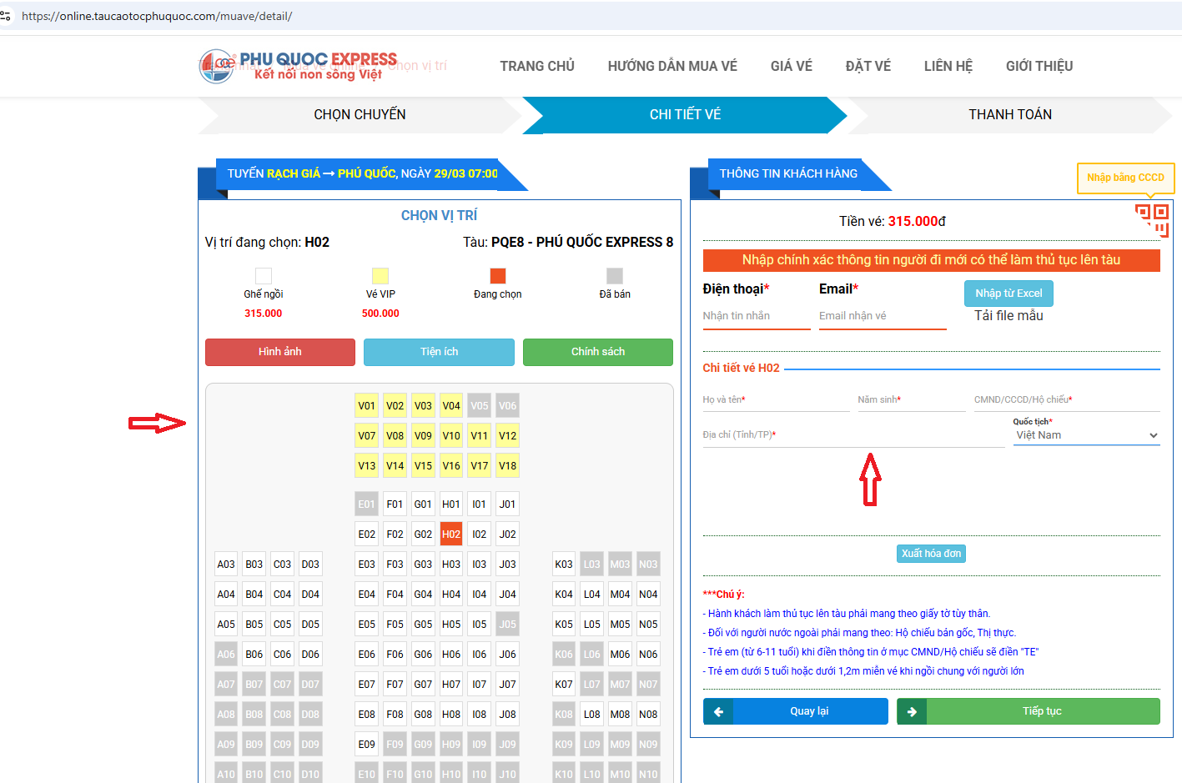The height and width of the screenshot is (783, 1182).
Task: Choose seat A03 in left block
Action: click(226, 565)
